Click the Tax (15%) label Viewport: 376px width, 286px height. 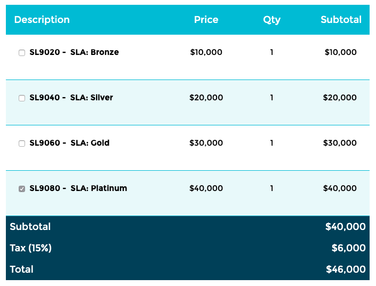point(30,248)
